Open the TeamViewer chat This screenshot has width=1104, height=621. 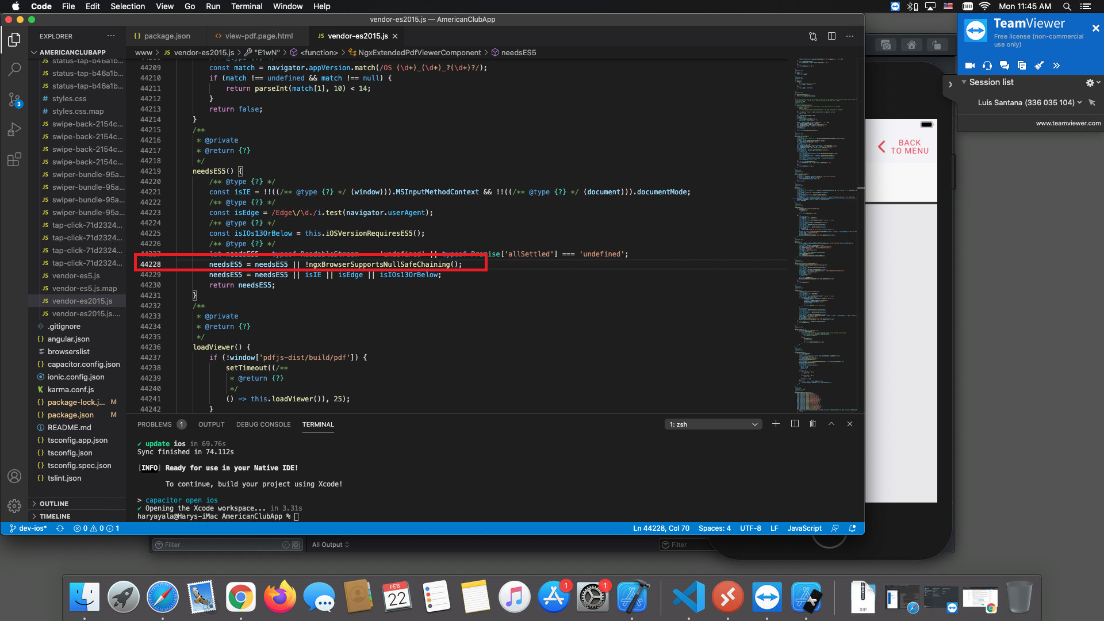click(1005, 66)
